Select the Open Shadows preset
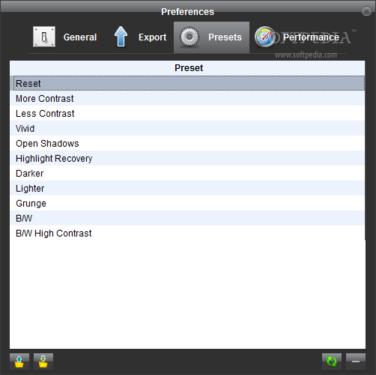The image size is (376, 375). coord(187,143)
